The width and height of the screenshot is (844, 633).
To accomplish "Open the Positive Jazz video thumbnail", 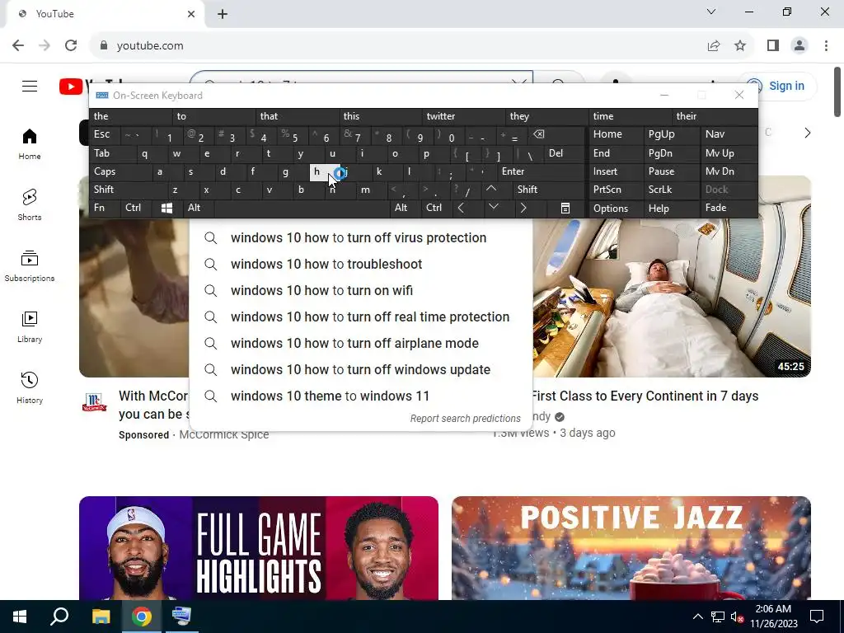I will pyautogui.click(x=631, y=548).
